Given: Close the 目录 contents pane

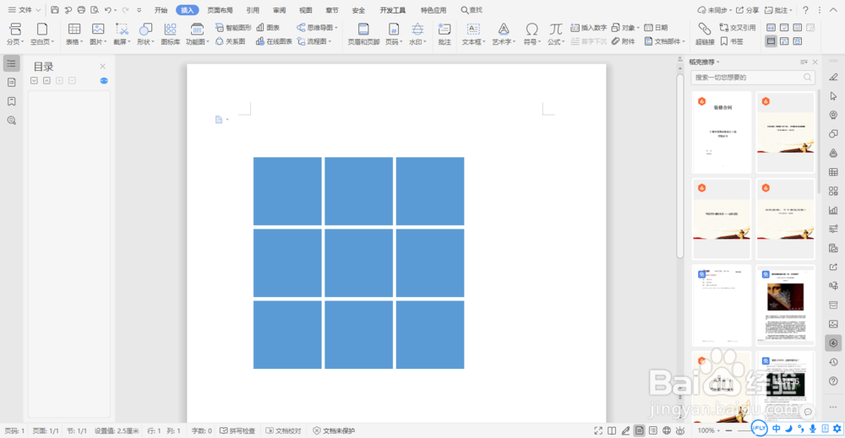Looking at the screenshot, I should (102, 66).
